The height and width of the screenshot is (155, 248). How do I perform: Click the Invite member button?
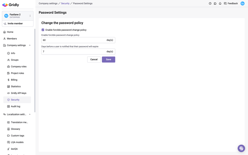click(17, 24)
